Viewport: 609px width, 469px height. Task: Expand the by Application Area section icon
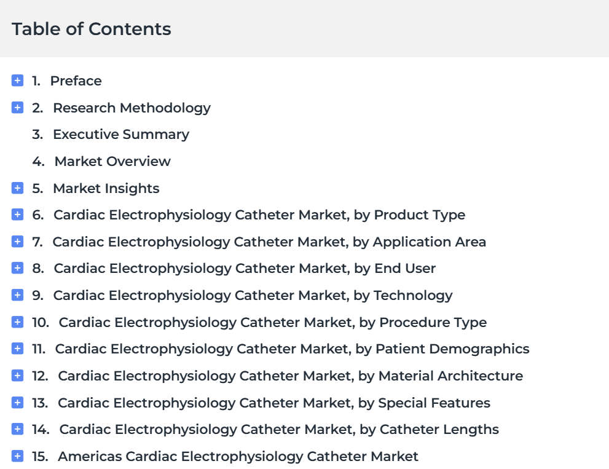click(x=17, y=242)
